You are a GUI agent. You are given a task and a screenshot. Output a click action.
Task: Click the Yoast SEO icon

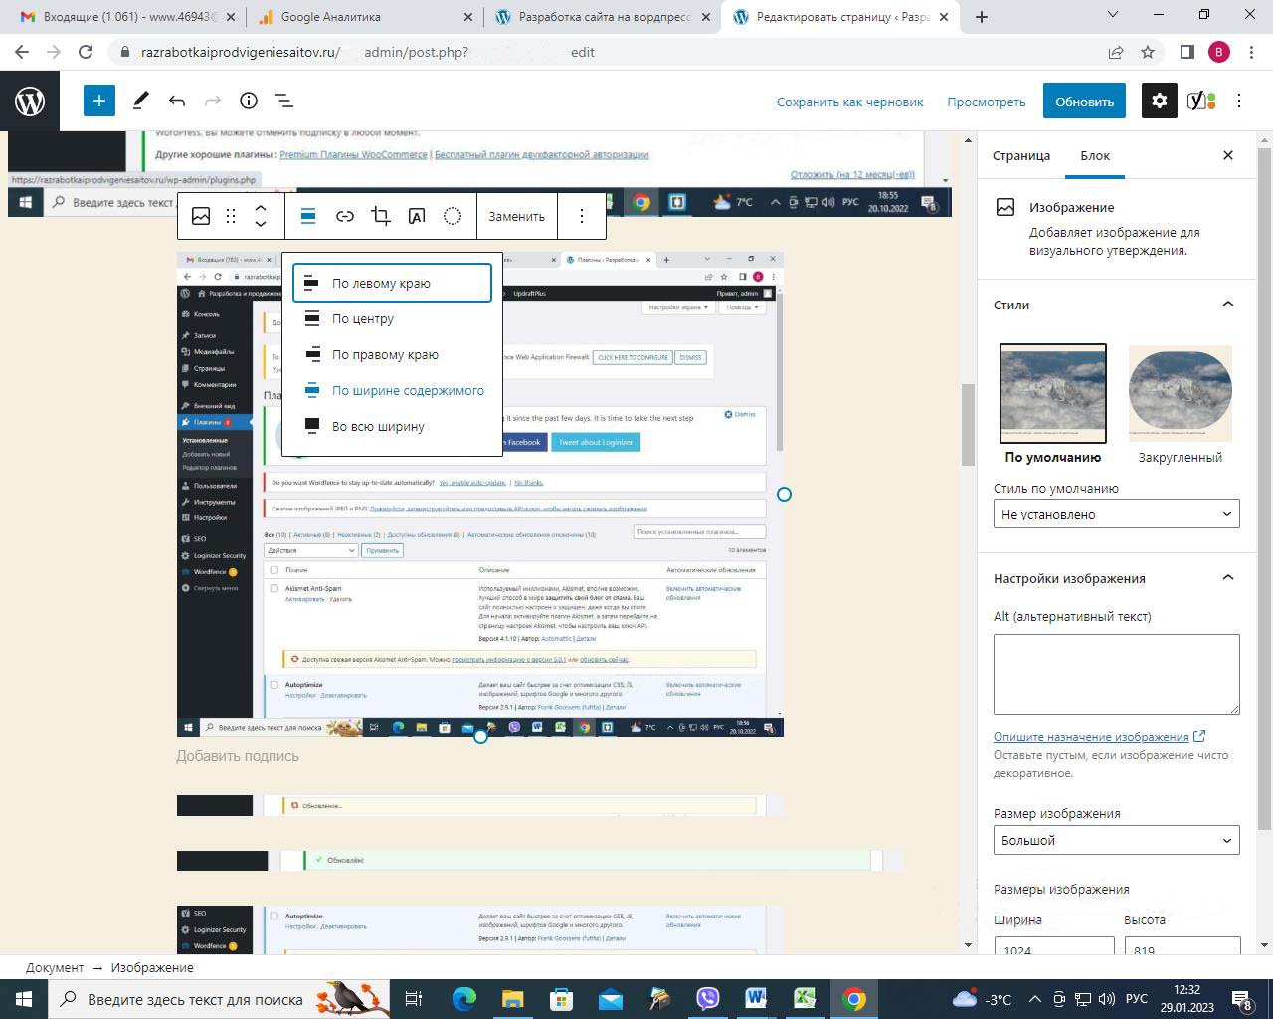(x=1200, y=101)
